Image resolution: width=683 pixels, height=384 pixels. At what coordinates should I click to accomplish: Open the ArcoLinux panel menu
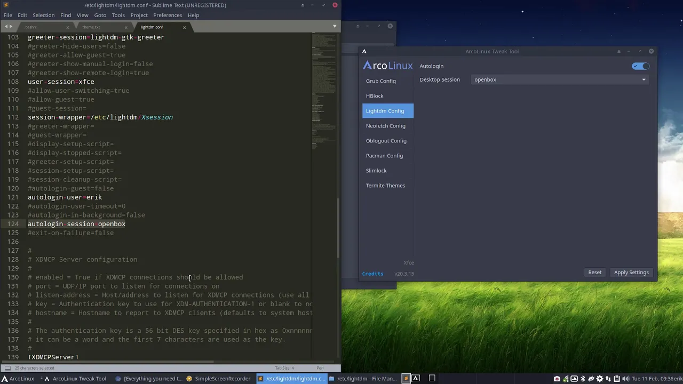pos(18,379)
